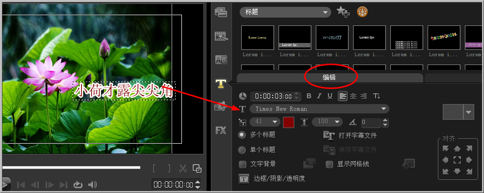This screenshot has width=484, height=193.
Task: Enable the 文字背景 checkbox
Action: 243,164
